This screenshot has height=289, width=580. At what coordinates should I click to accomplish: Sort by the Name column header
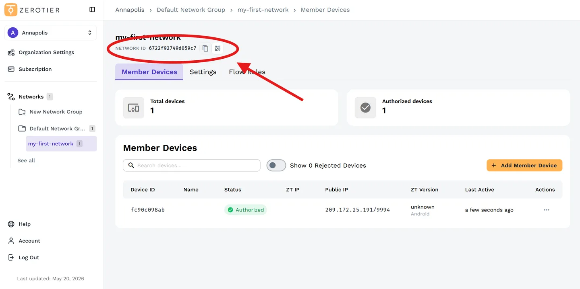pos(191,190)
